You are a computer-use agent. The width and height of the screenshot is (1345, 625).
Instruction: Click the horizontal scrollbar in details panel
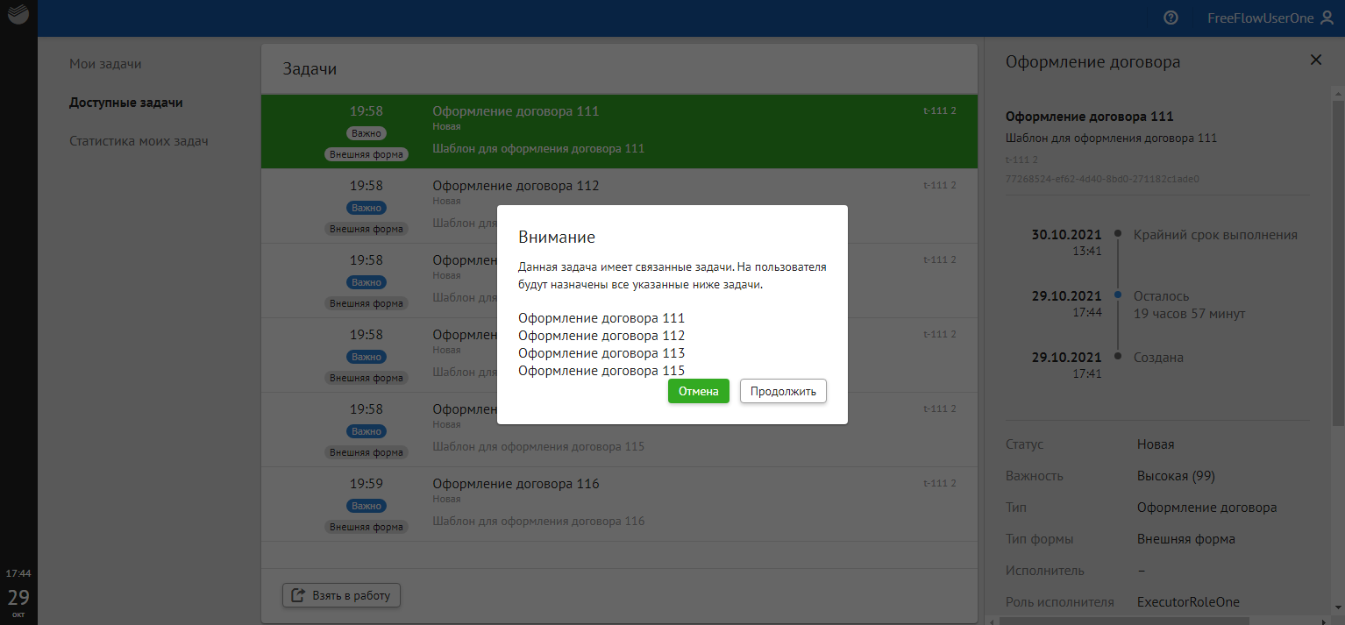tap(1140, 620)
